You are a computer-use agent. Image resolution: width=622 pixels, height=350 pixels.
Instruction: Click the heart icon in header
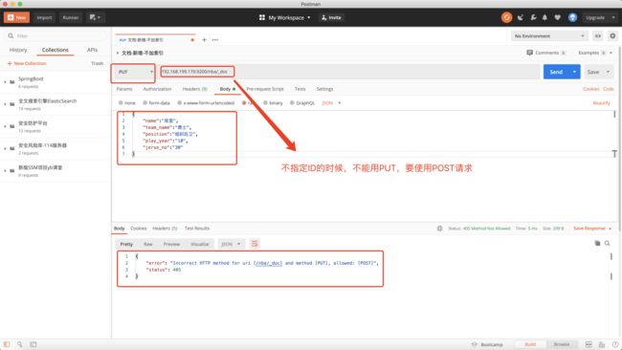point(557,17)
